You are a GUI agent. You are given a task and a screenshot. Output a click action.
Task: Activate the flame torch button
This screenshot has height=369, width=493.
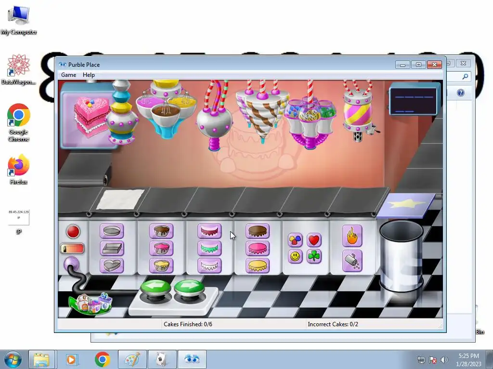[x=352, y=235]
